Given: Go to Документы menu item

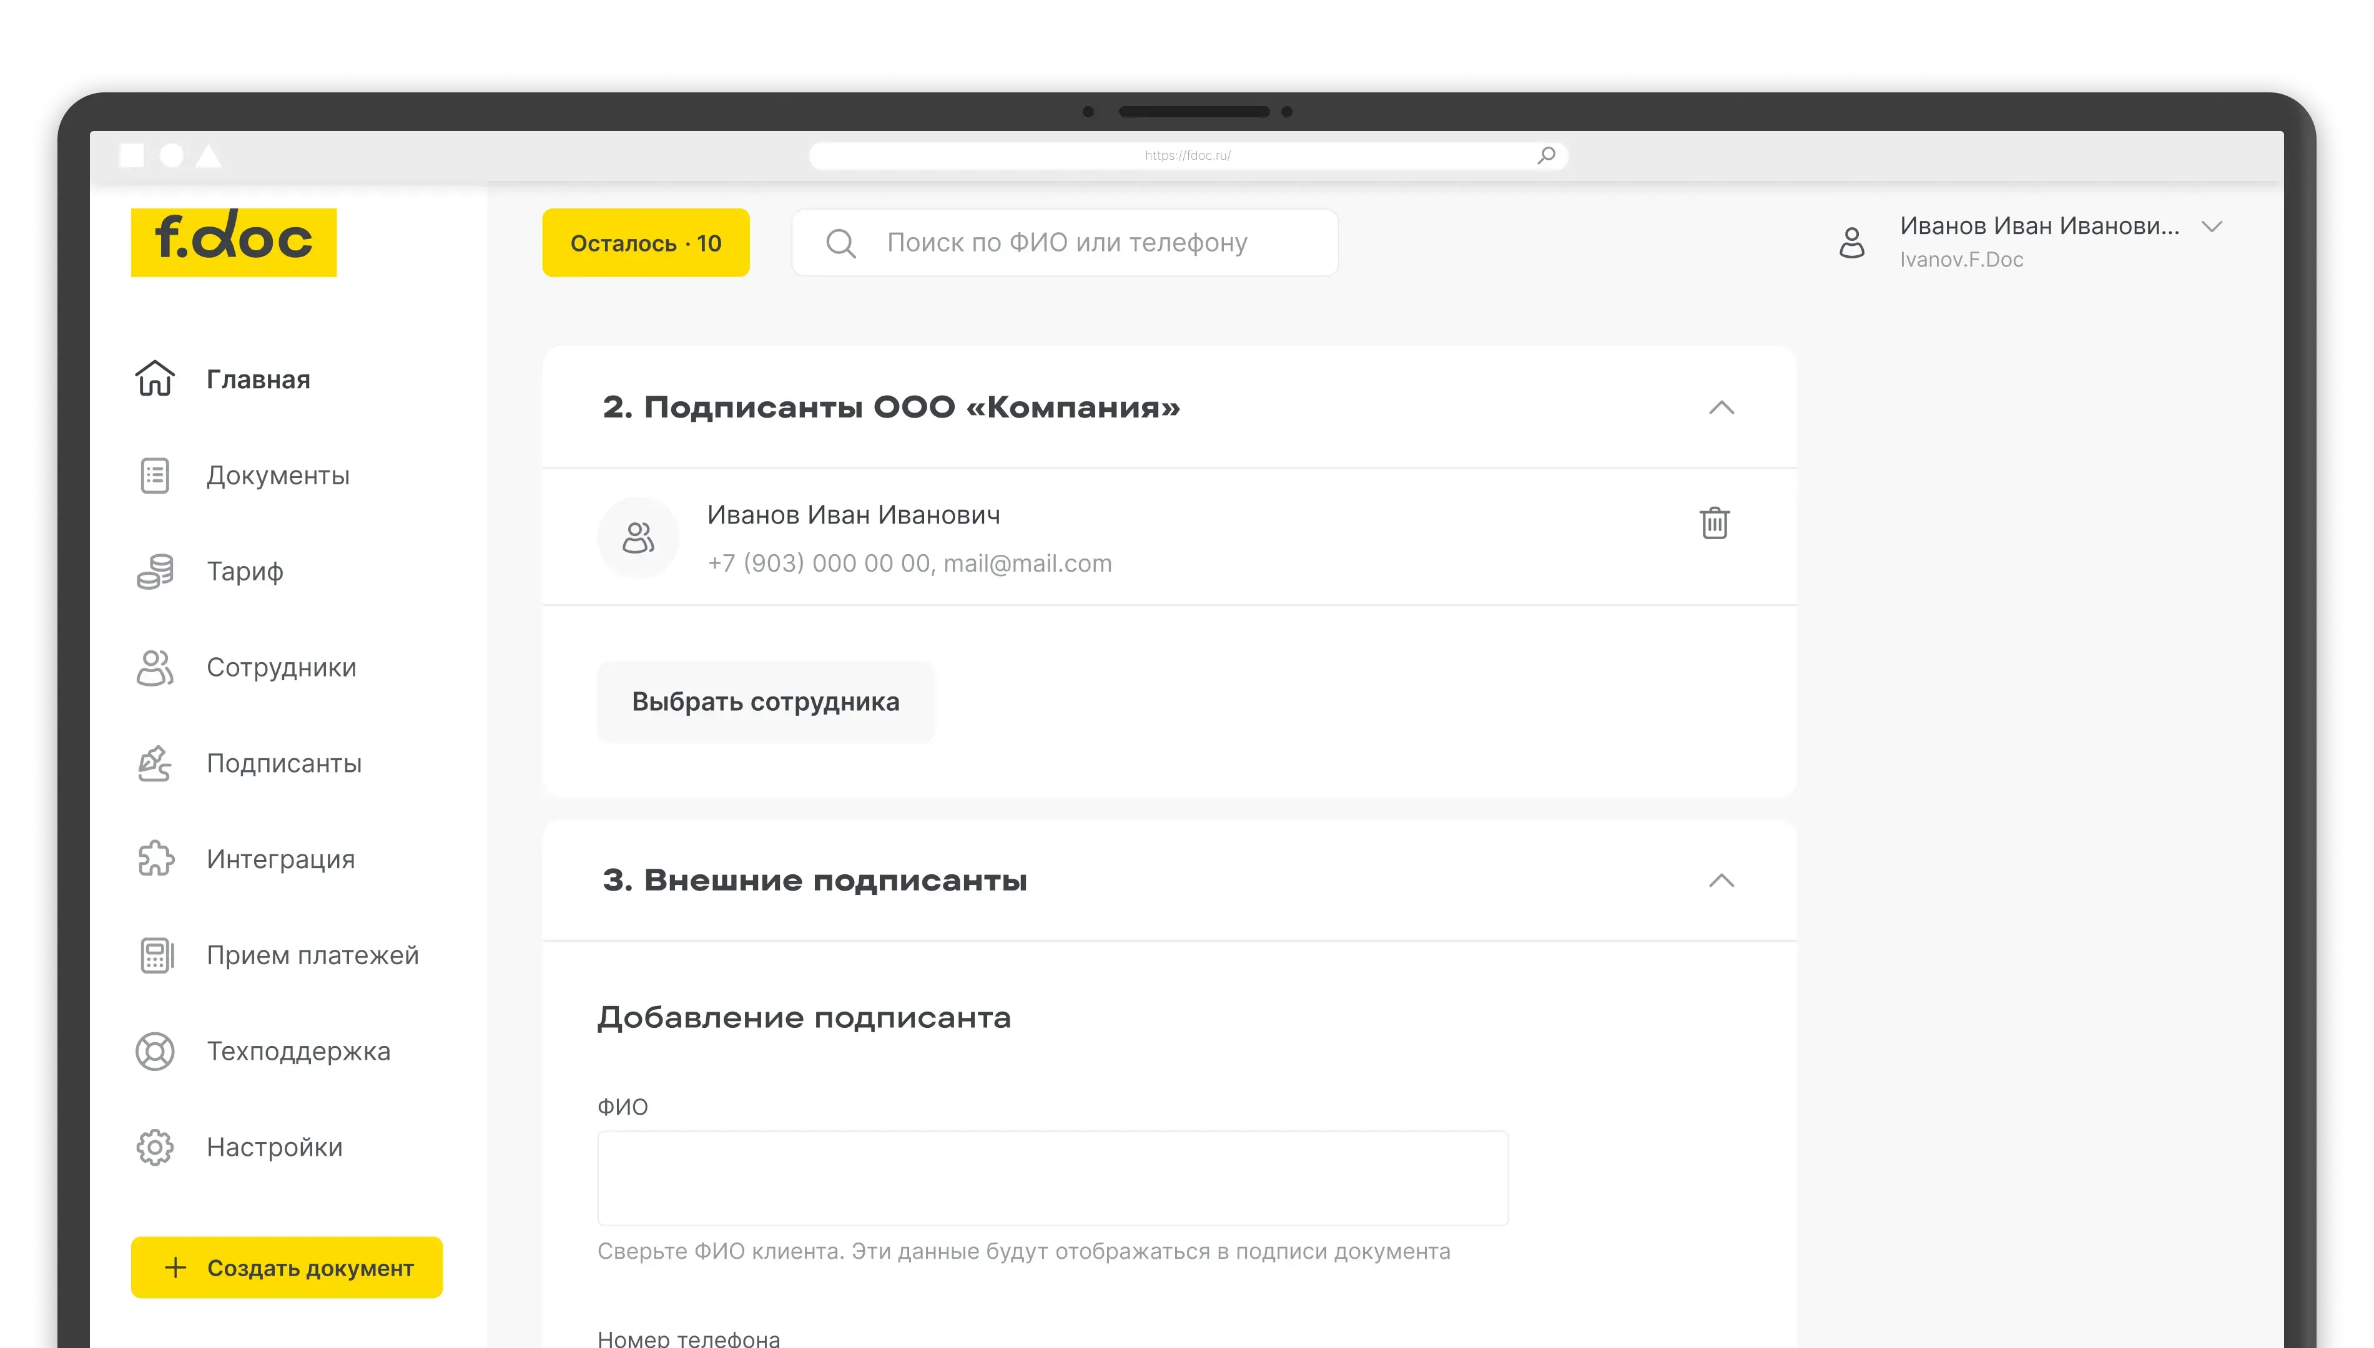Looking at the screenshot, I should pyautogui.click(x=278, y=475).
